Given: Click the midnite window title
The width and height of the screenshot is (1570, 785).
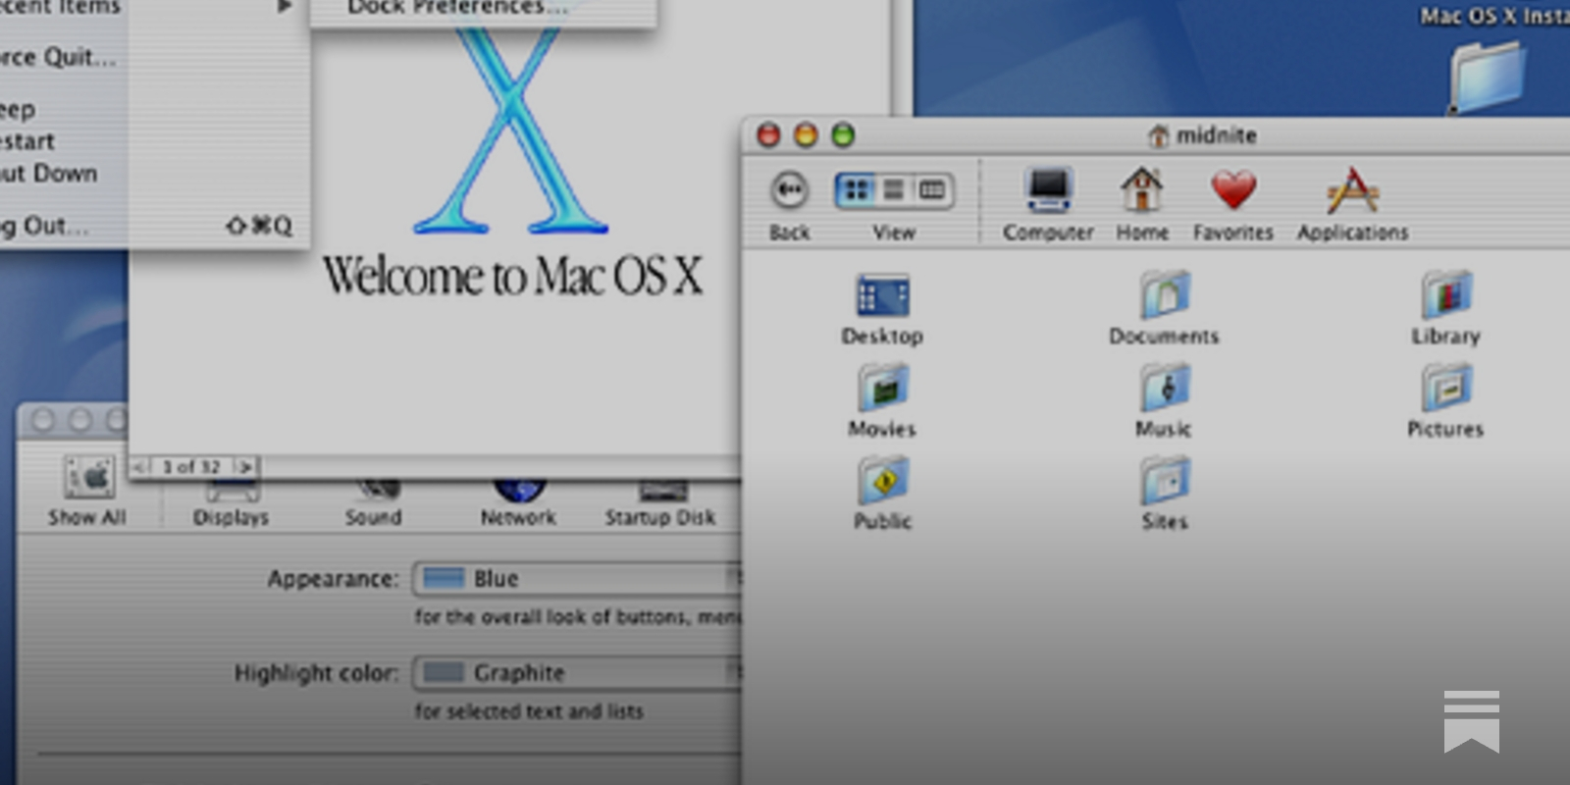Looking at the screenshot, I should click(1216, 135).
